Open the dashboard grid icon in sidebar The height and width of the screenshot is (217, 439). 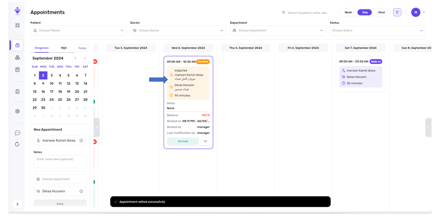(x=17, y=25)
